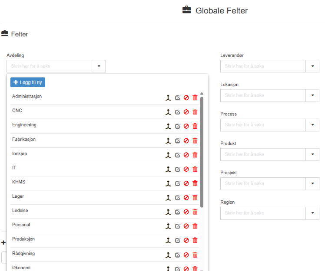The height and width of the screenshot is (271, 325).
Task: Disable the Ledelse entry
Action: tap(186, 212)
